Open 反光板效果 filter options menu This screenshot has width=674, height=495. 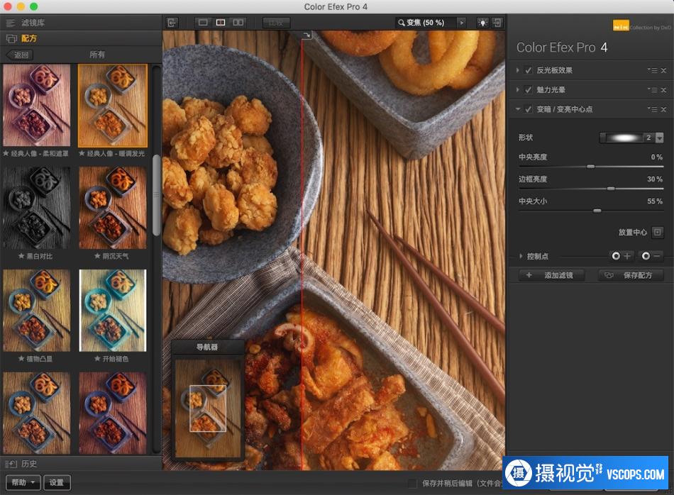653,70
